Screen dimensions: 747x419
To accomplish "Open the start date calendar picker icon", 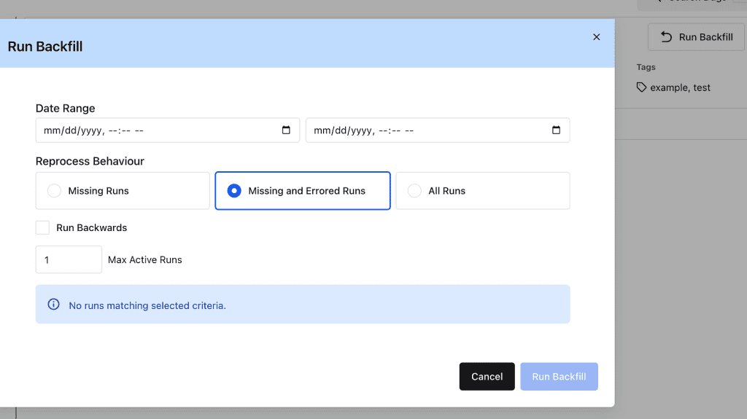I will [x=286, y=130].
